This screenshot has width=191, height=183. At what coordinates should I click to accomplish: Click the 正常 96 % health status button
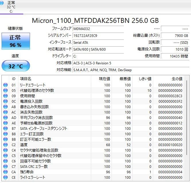point(16,41)
